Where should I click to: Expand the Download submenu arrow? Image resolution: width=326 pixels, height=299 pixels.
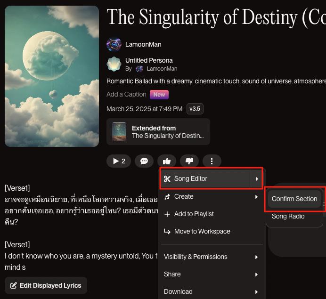coord(257,292)
